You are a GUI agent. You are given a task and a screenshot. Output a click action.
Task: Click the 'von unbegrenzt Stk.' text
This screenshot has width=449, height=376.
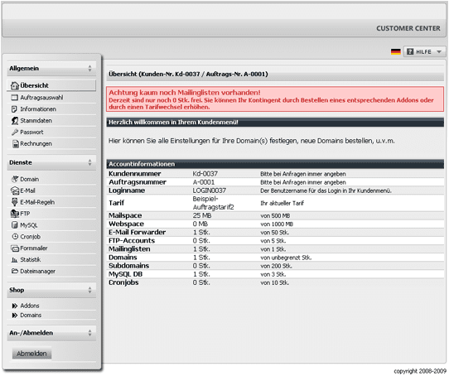(286, 258)
